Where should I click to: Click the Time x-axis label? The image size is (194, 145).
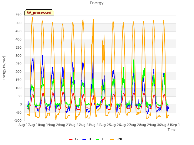tap(172, 130)
